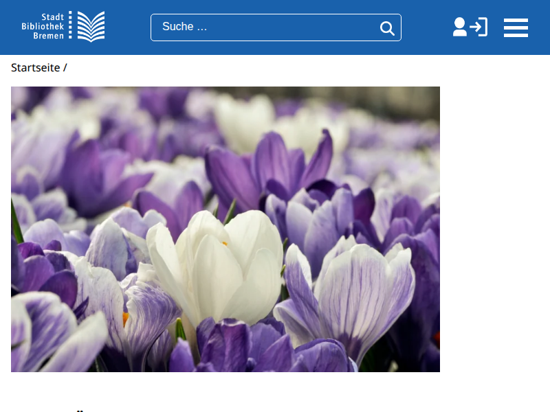This screenshot has height=412, width=550.
Task: Click the login arrow-into-door icon
Action: point(479,27)
